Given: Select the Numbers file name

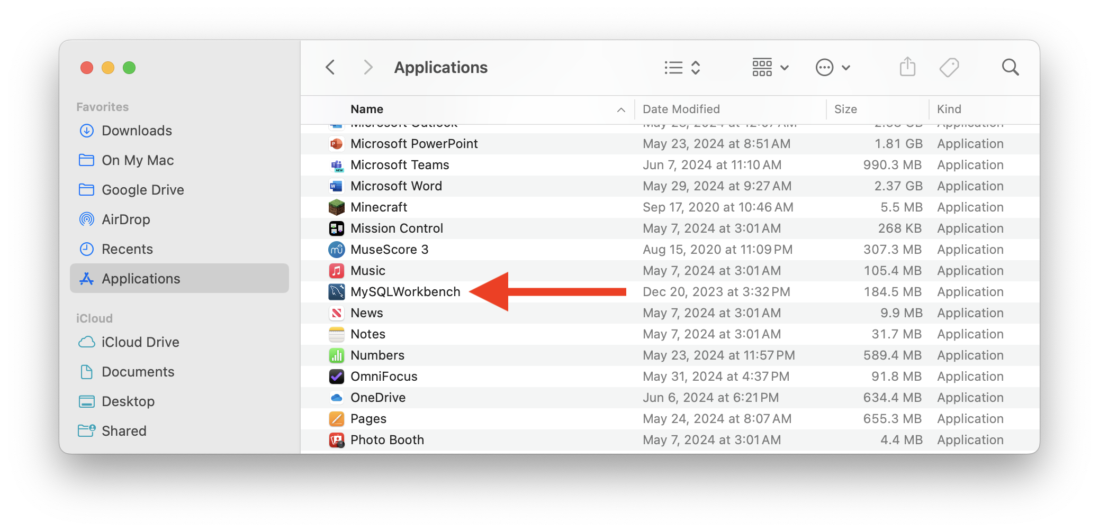Looking at the screenshot, I should tap(377, 355).
